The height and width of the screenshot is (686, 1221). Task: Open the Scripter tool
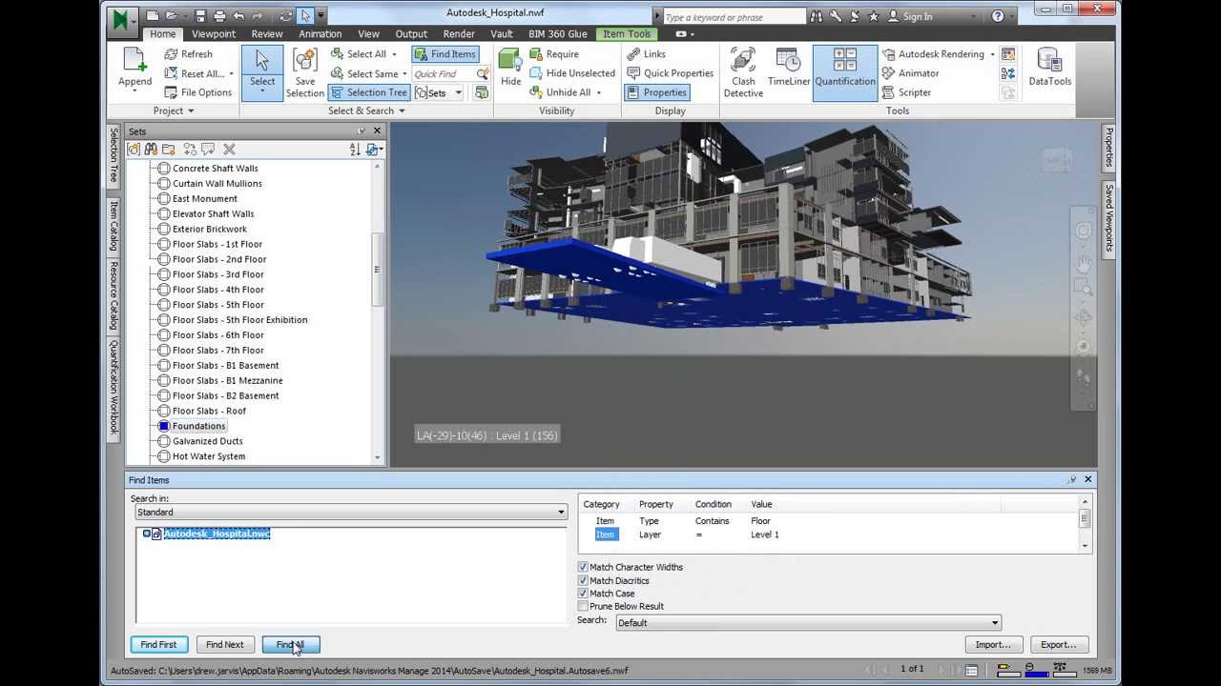906,92
